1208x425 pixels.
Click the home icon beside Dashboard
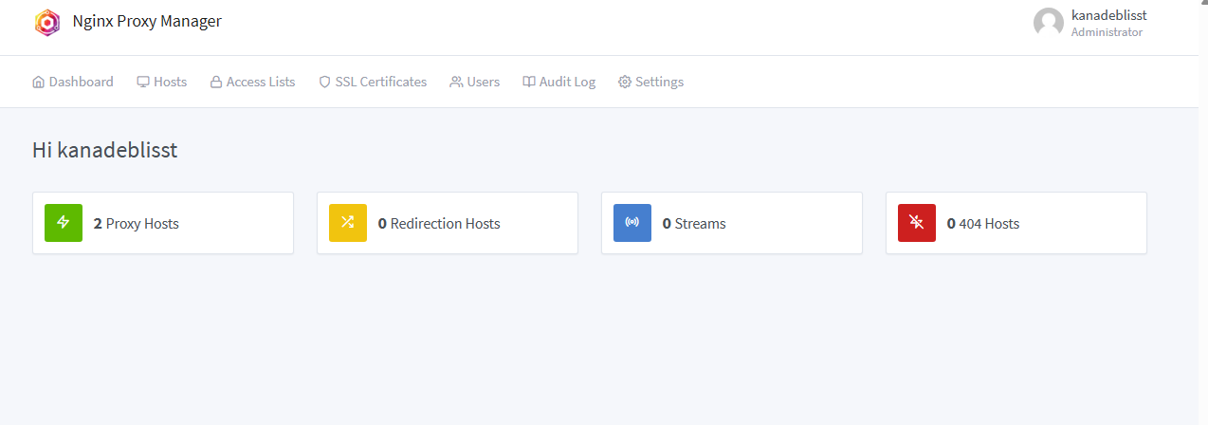[39, 82]
